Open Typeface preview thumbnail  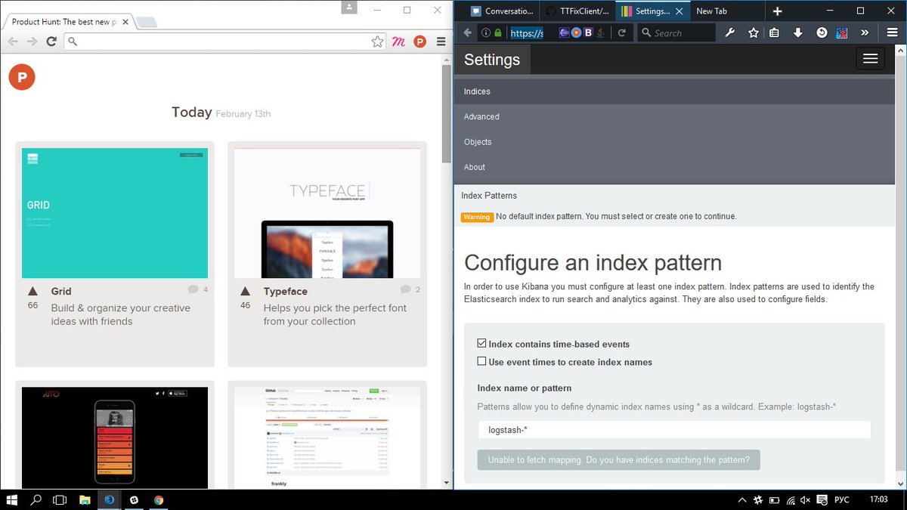pos(327,213)
